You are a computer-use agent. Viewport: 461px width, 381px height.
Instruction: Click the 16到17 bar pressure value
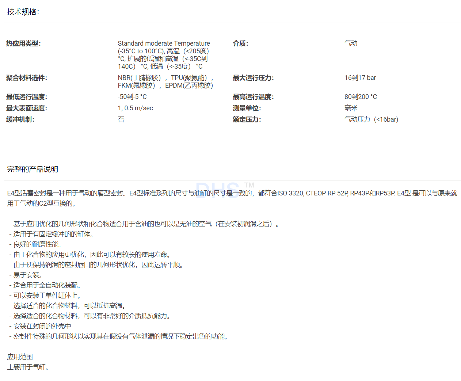coord(360,78)
